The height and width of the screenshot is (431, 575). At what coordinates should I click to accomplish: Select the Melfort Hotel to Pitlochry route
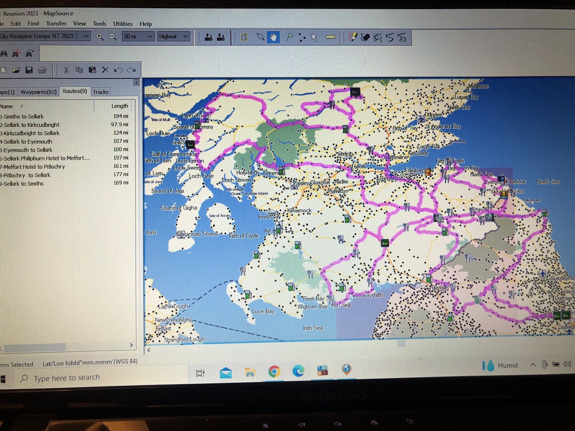pyautogui.click(x=65, y=167)
